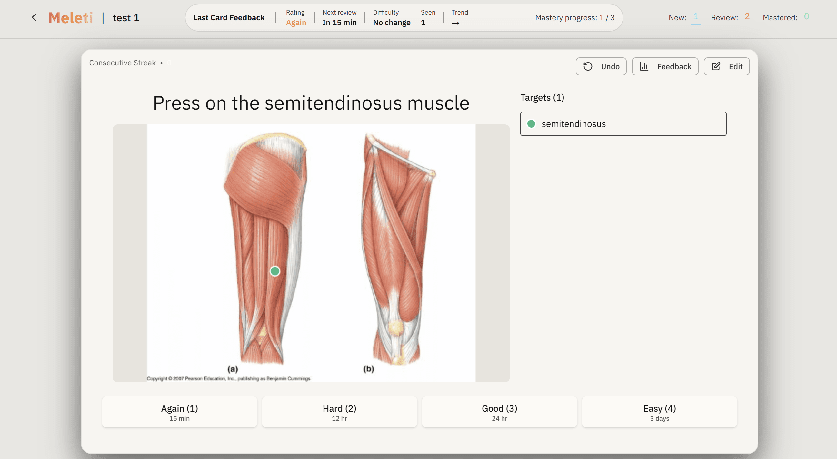Rate the card Hard (2)
Image resolution: width=837 pixels, height=459 pixels.
[x=339, y=412]
